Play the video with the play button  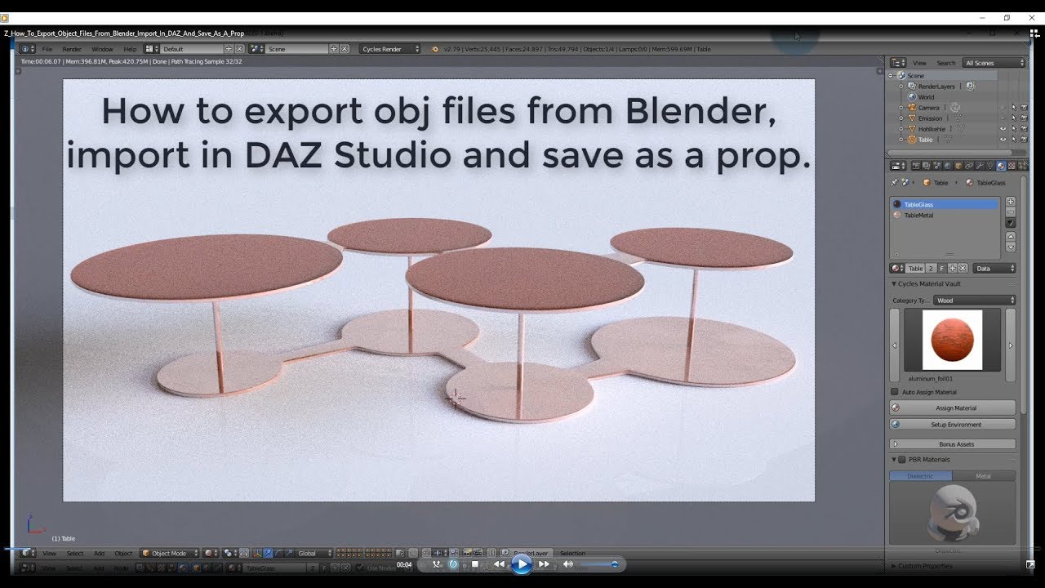click(x=521, y=563)
